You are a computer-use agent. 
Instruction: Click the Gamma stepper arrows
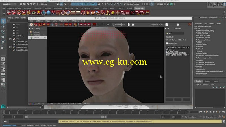pos(129,25)
